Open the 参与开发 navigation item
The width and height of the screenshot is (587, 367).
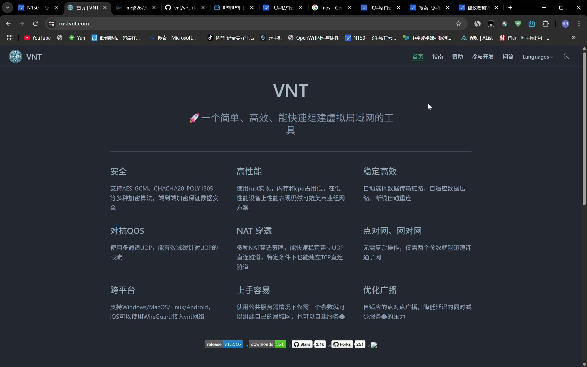tap(483, 57)
